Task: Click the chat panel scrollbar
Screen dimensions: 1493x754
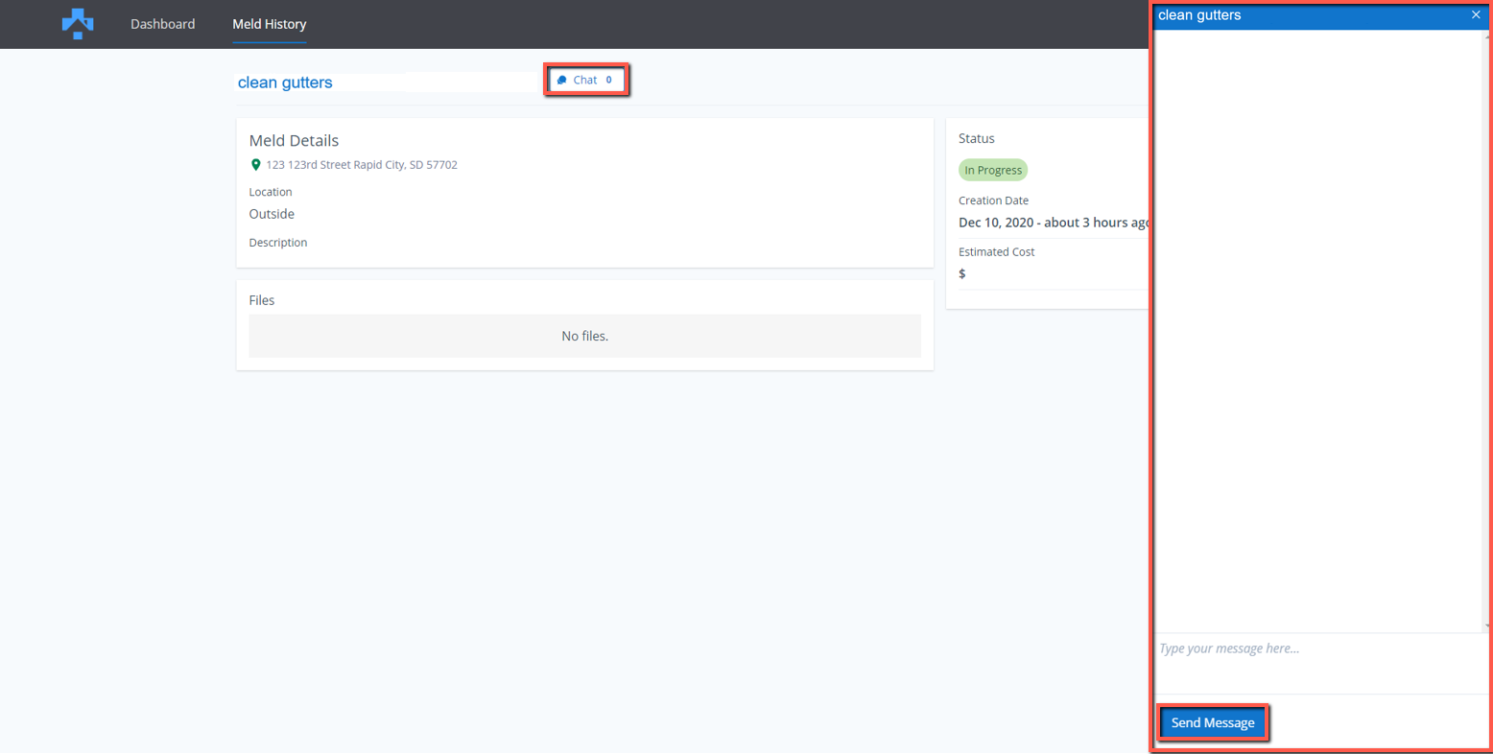Action: [1486, 326]
